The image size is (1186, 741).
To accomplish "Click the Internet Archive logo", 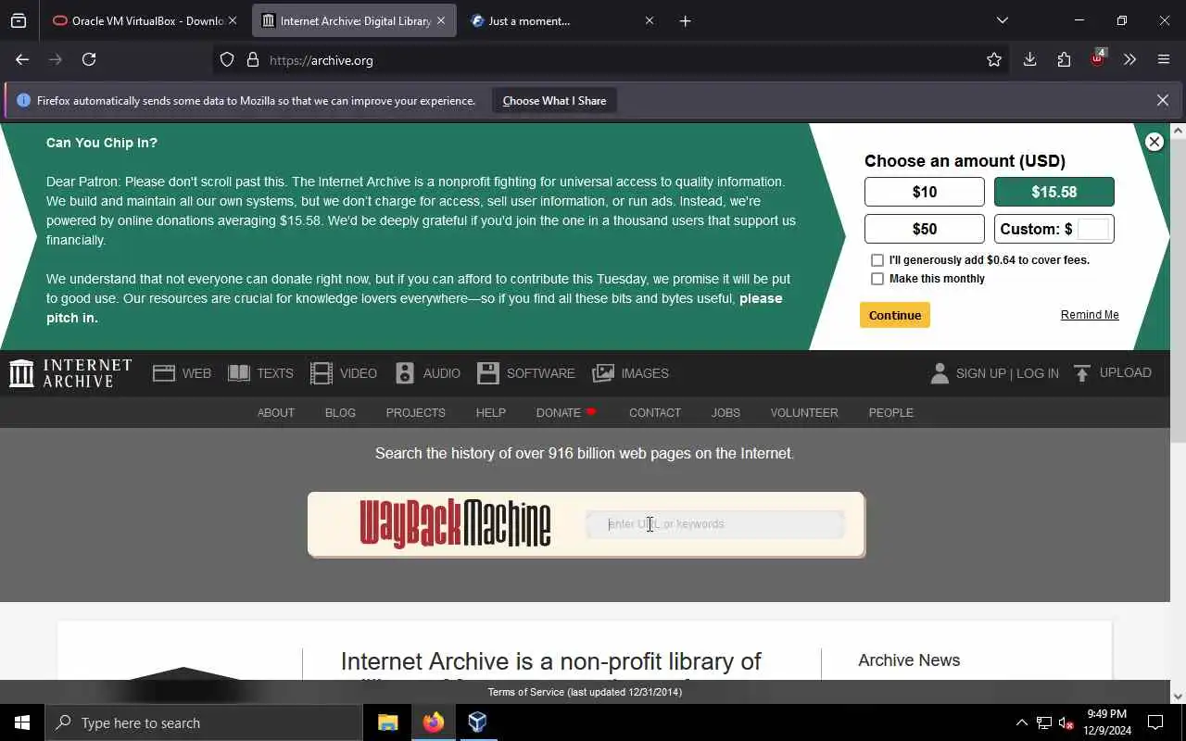I will 70,373.
